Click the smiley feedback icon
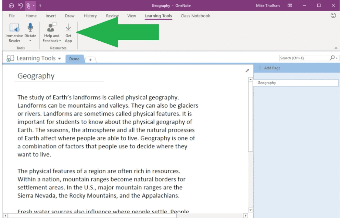The height and width of the screenshot is (218, 342). point(333,15)
